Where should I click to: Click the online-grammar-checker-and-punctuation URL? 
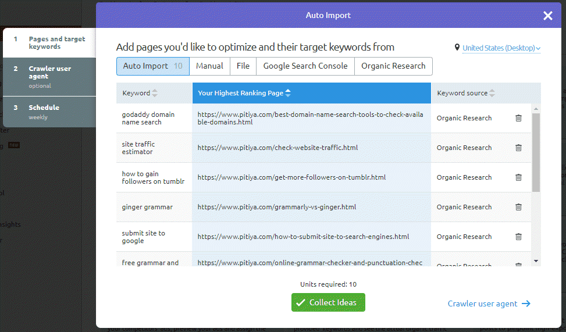309,263
